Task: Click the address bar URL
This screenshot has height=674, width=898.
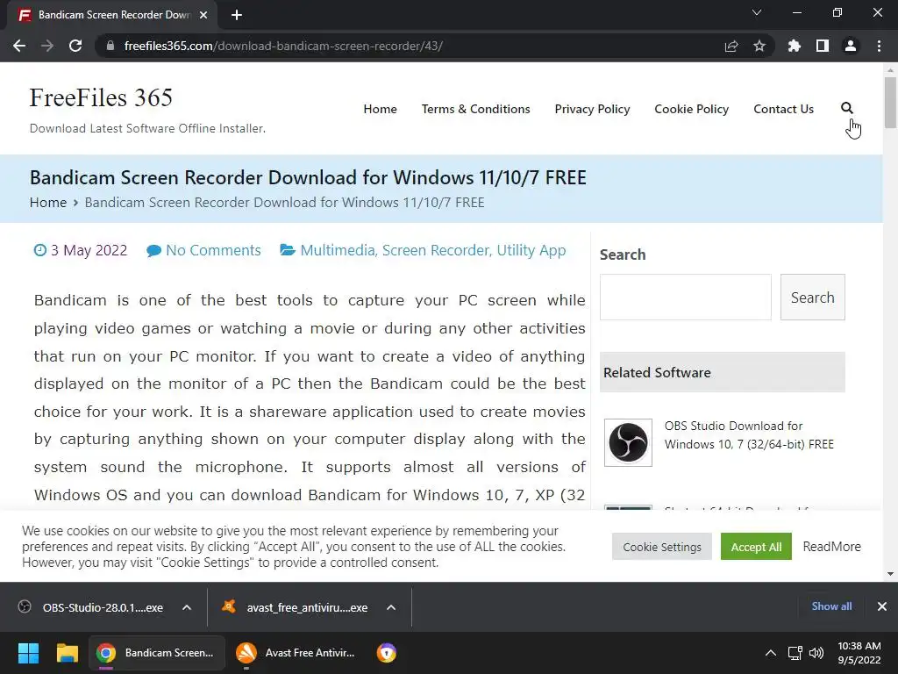Action: tap(283, 46)
